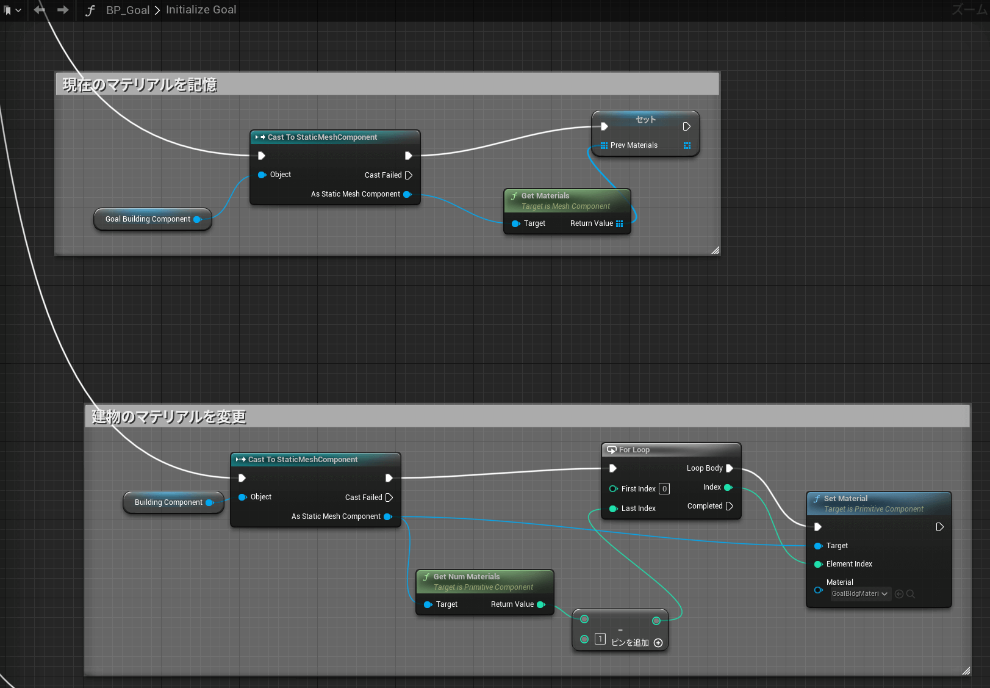
Task: Select the Get Num Materials node title
Action: click(467, 577)
